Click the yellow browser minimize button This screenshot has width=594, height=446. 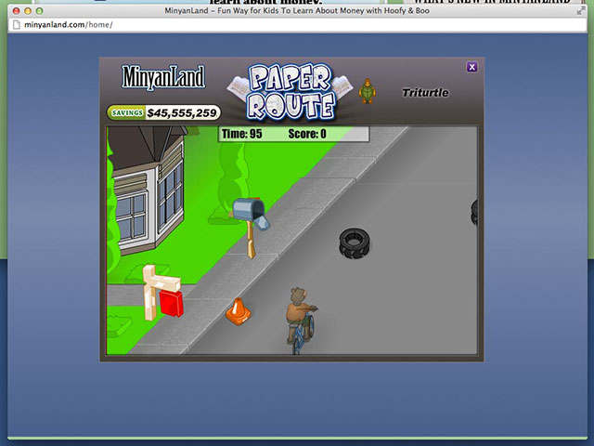click(x=26, y=9)
